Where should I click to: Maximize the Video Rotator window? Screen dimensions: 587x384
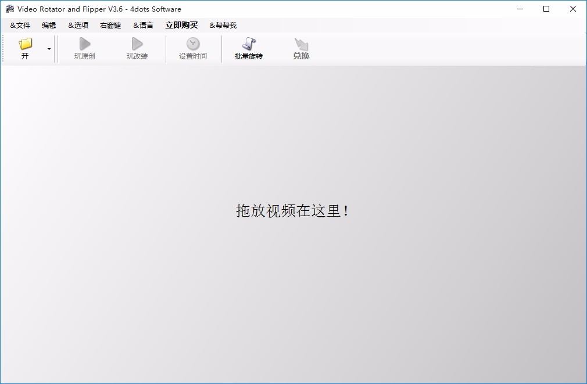click(x=546, y=9)
